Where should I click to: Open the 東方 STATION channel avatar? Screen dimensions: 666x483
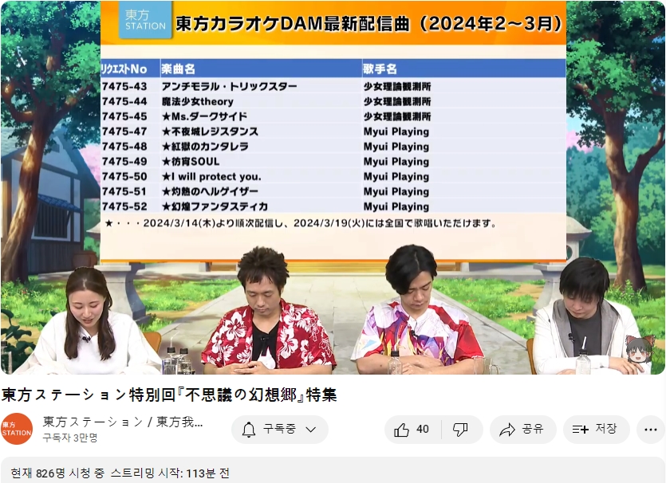tap(17, 429)
